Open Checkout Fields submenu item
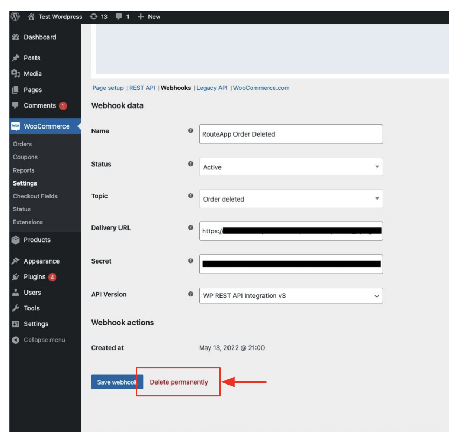This screenshot has height=441, width=455. [35, 196]
